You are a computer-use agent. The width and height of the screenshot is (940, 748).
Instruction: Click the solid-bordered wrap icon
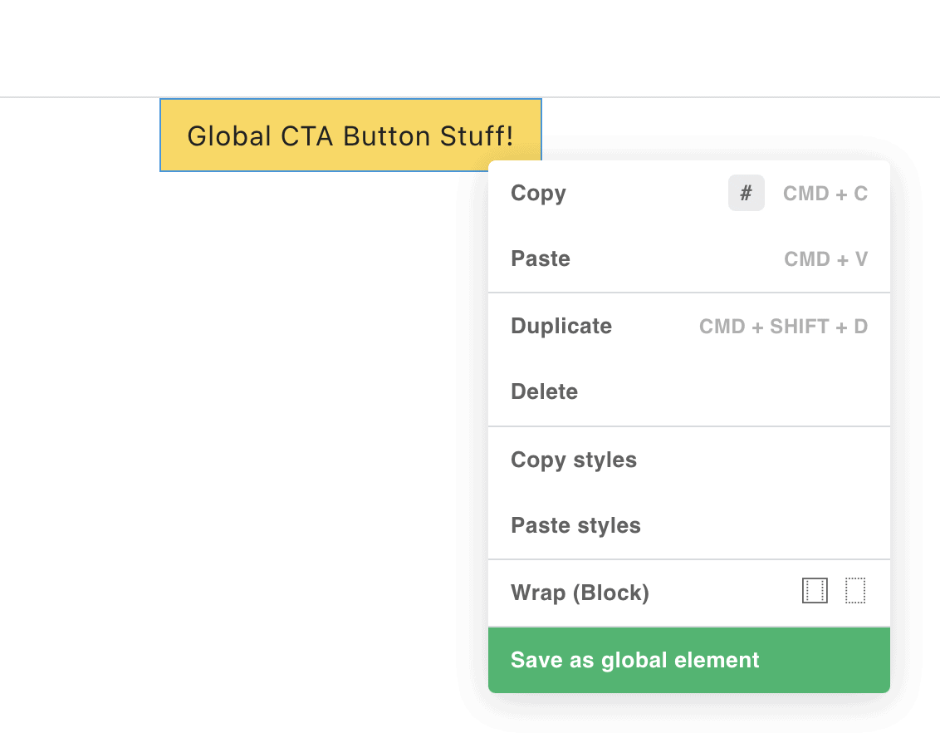tap(815, 591)
